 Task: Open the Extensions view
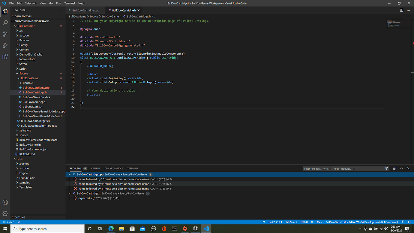coord(5,56)
